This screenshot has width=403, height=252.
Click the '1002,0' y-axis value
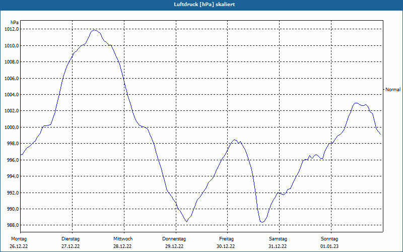[12, 111]
